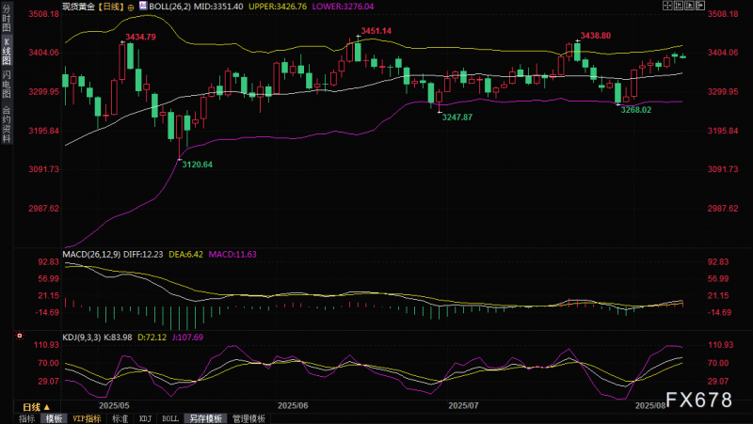Click the 现货黄金 chart title
The image size is (753, 424).
(x=77, y=7)
